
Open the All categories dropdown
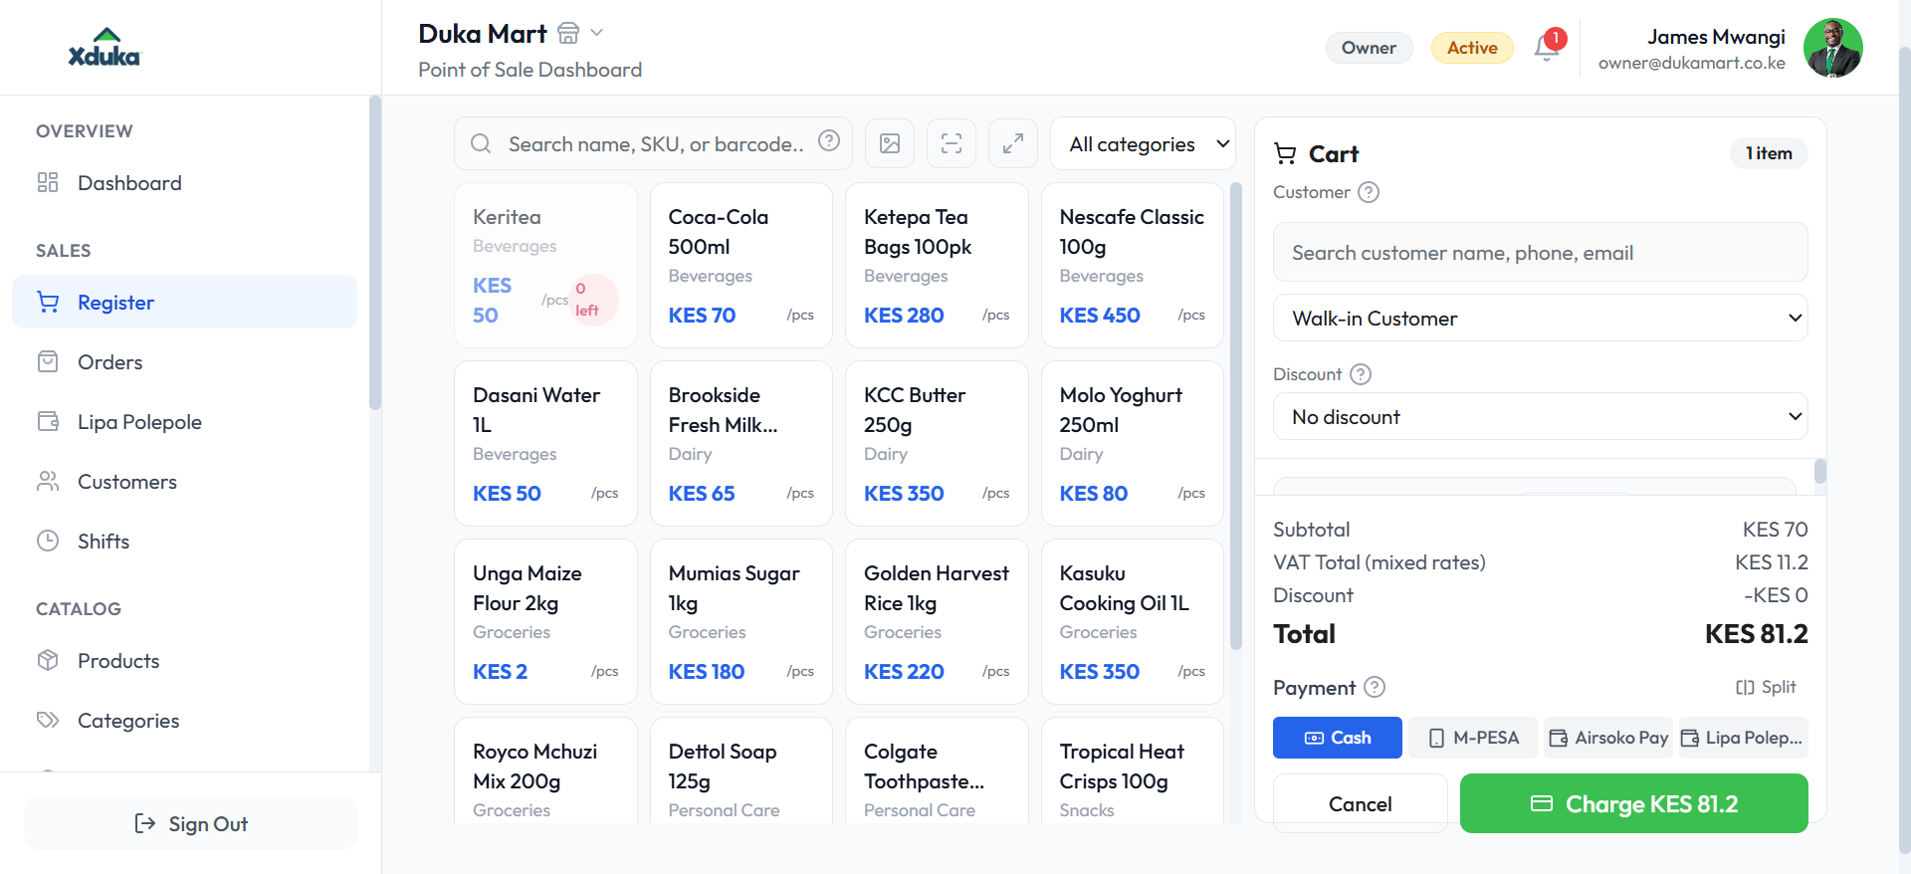point(1144,144)
